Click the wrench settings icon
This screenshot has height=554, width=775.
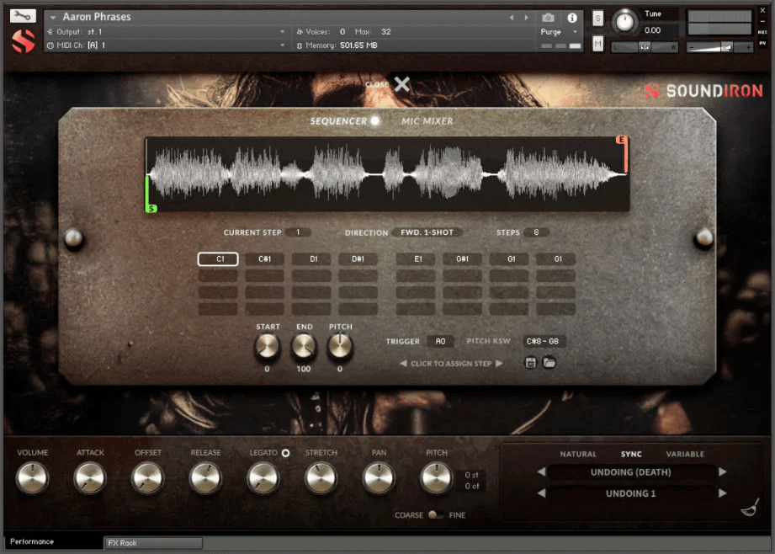tap(23, 16)
